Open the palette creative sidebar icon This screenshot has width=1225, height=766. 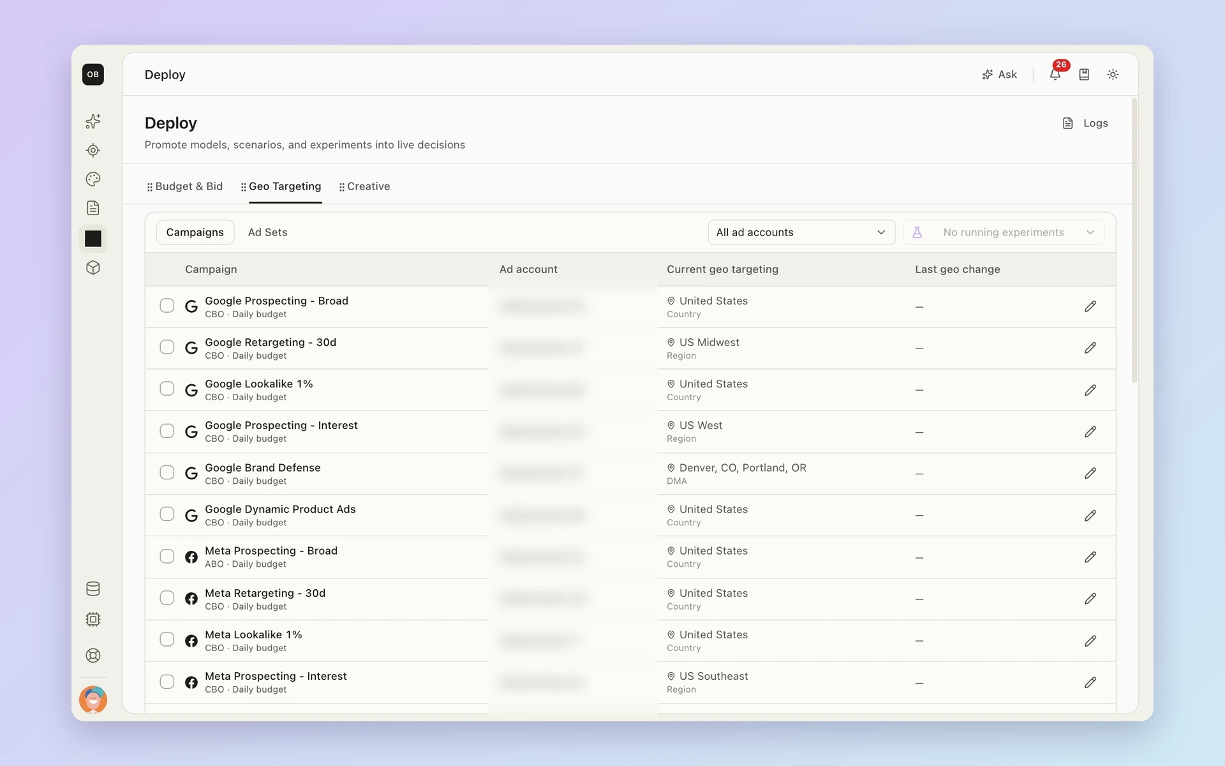(93, 179)
